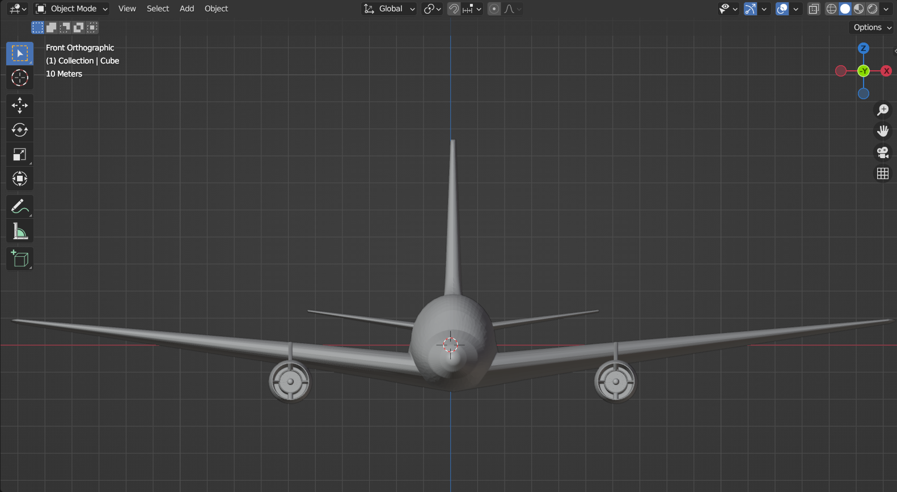Image resolution: width=897 pixels, height=492 pixels.
Task: Select the Cursor tool in toolbar
Action: pyautogui.click(x=20, y=78)
